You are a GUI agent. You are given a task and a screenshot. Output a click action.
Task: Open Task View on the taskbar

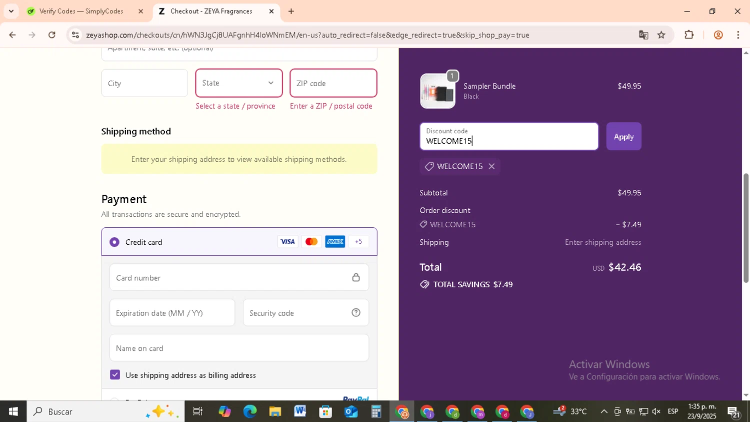[198, 411]
